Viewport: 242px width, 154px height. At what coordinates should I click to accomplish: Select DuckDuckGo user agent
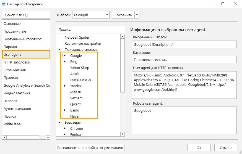pyautogui.click(x=80, y=80)
